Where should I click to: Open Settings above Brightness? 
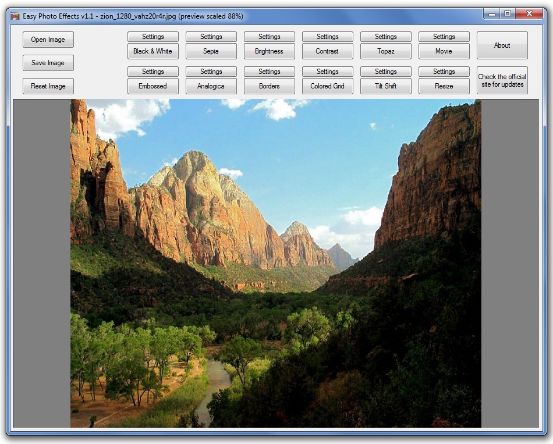point(269,37)
